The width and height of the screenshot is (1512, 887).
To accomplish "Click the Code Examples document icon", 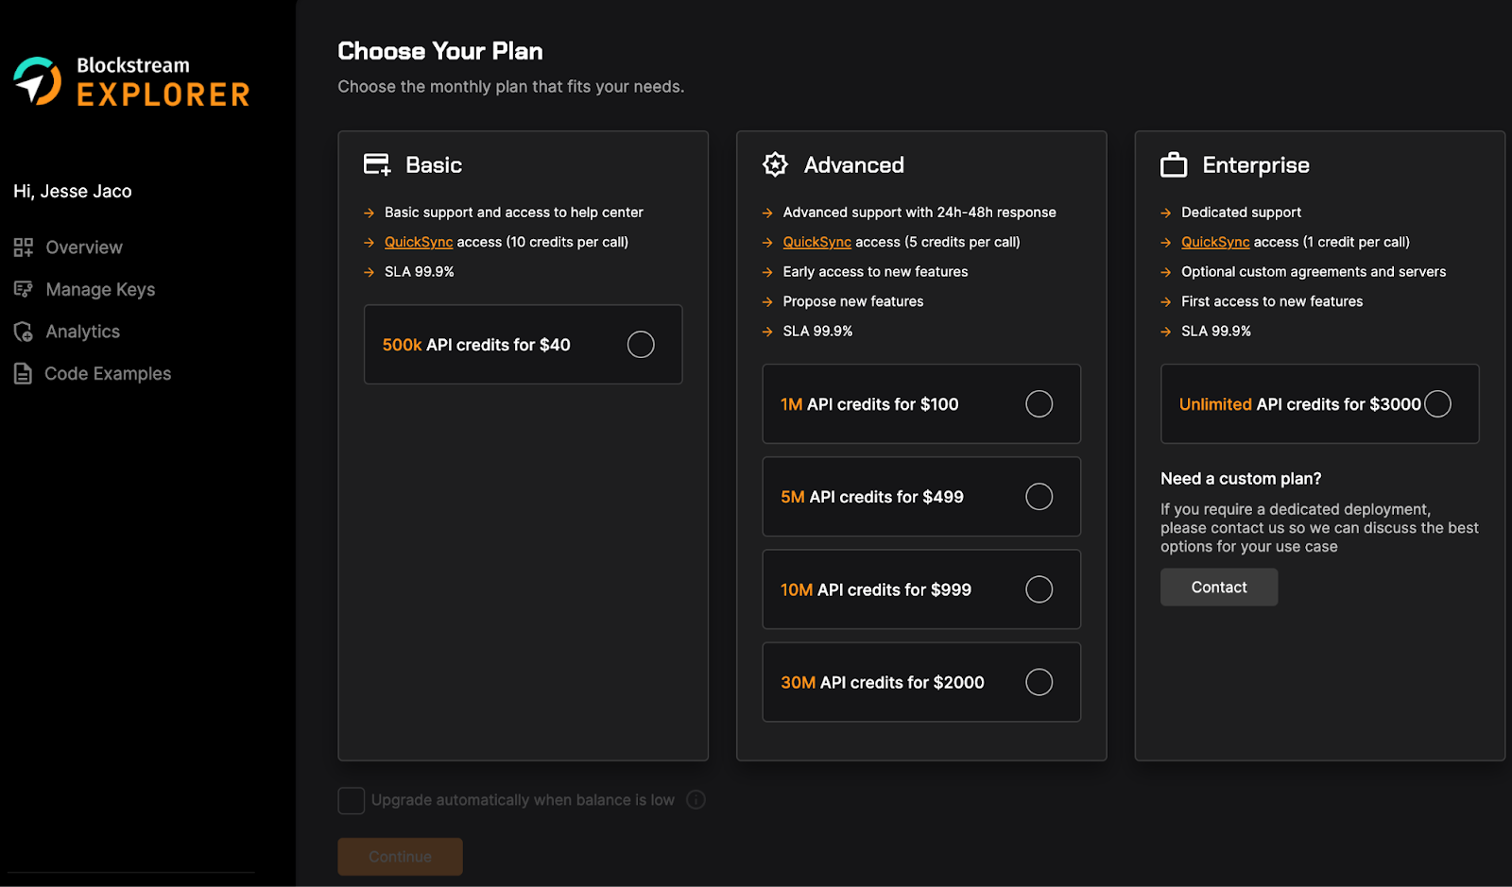I will [24, 374].
